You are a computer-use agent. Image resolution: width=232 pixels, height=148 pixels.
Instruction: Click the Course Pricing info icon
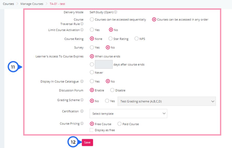point(82,123)
